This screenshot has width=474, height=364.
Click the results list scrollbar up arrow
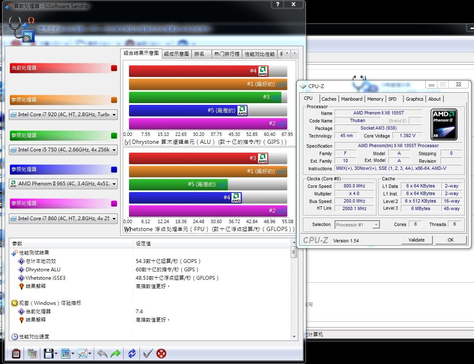pos(294,242)
